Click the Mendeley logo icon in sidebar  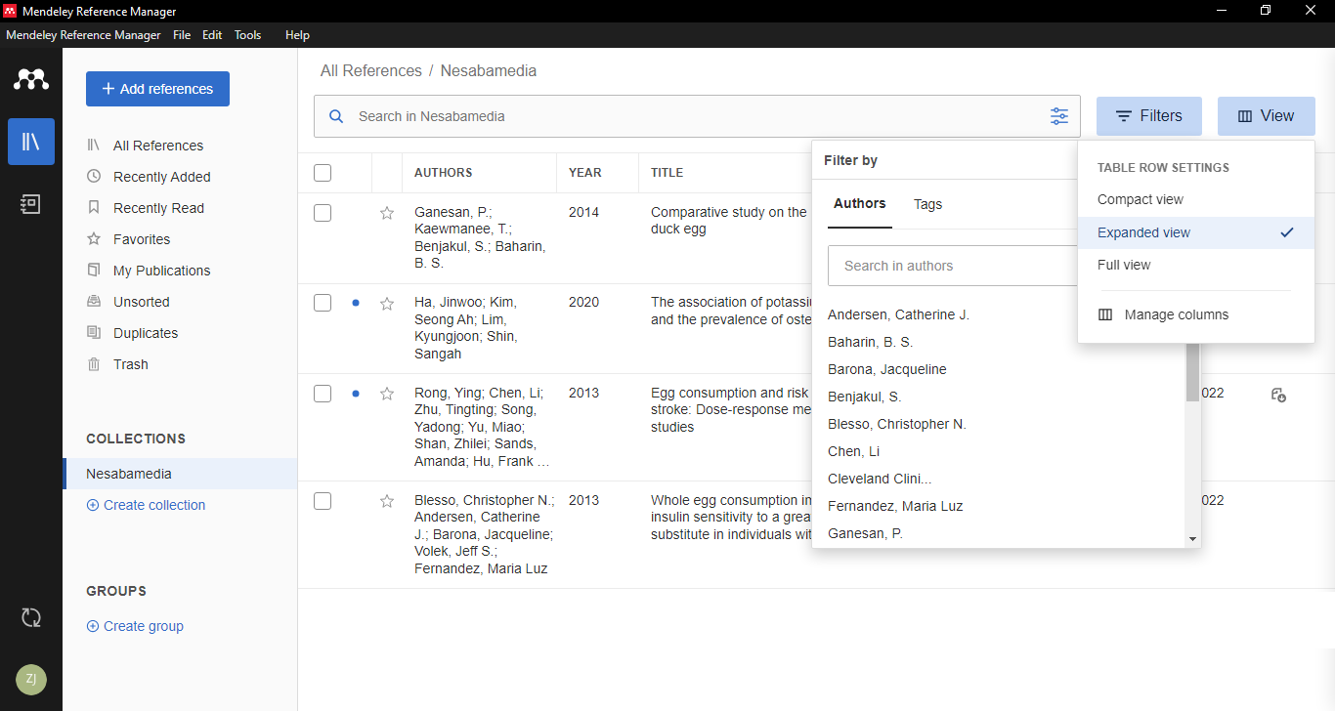pos(31,80)
